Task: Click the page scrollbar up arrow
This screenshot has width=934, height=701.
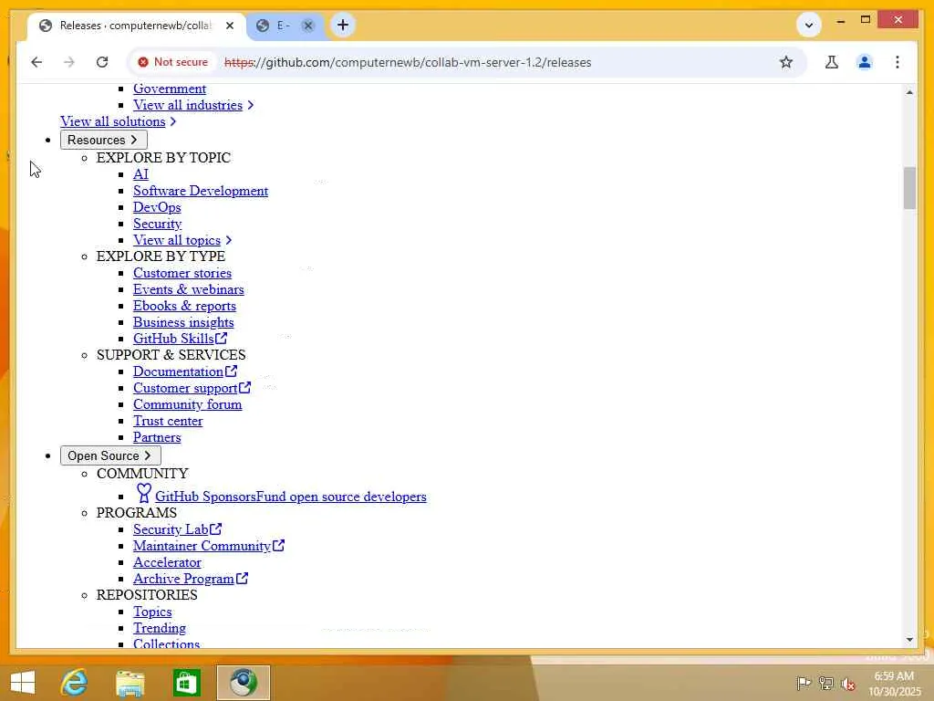Action: [x=909, y=92]
